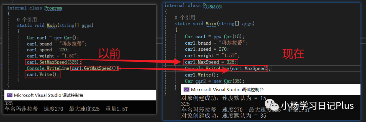Click the 车名玛莎拉蒂 output line ending in 重量1.5T
The height and width of the screenshot is (122, 366).
coord(66,109)
